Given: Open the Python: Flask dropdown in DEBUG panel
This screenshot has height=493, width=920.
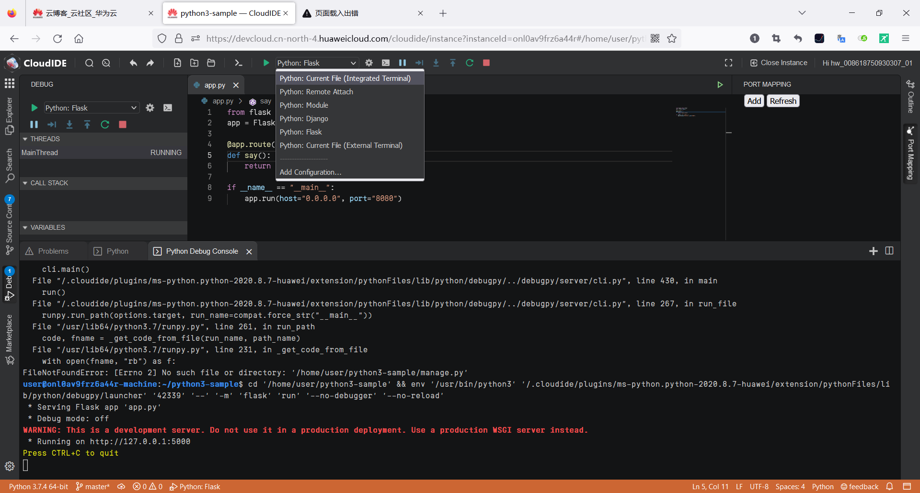Looking at the screenshot, I should pyautogui.click(x=91, y=108).
